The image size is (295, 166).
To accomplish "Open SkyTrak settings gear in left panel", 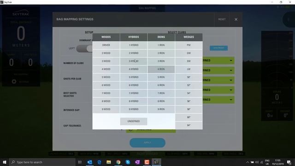I will click(14, 82).
